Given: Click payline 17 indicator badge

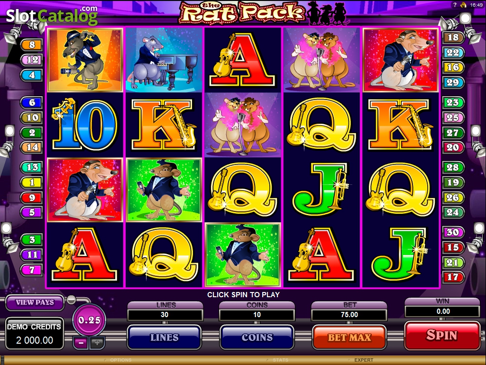Looking at the screenshot, I should (453, 277).
